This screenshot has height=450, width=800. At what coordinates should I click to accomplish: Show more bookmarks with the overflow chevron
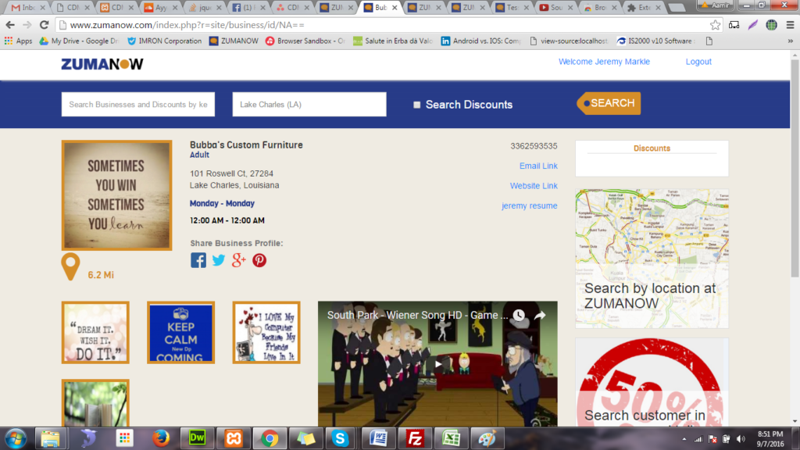(791, 41)
